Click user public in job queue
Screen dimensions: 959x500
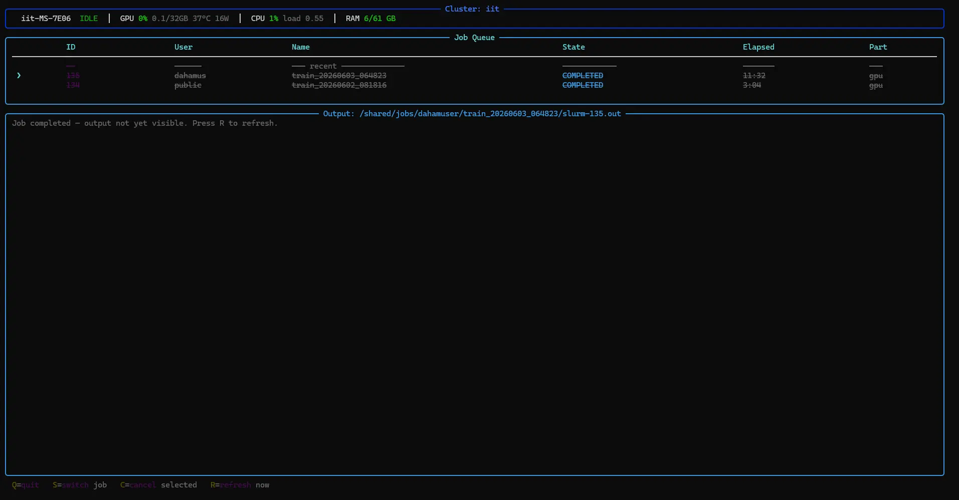[x=188, y=85]
